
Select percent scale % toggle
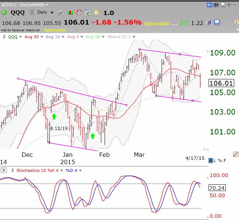pyautogui.click(x=220, y=161)
